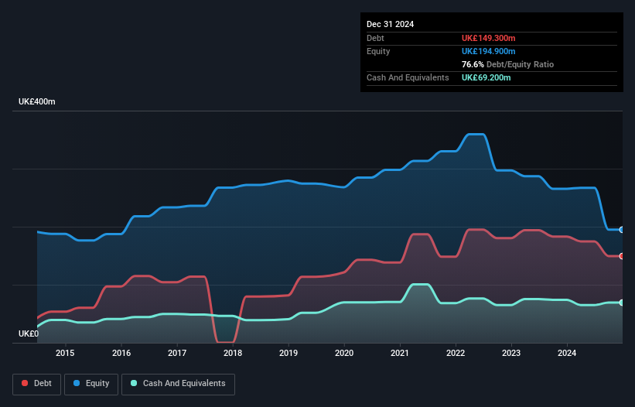Click the UK£400m y-axis label
Viewport: 635px width, 407px height.
pyautogui.click(x=37, y=101)
